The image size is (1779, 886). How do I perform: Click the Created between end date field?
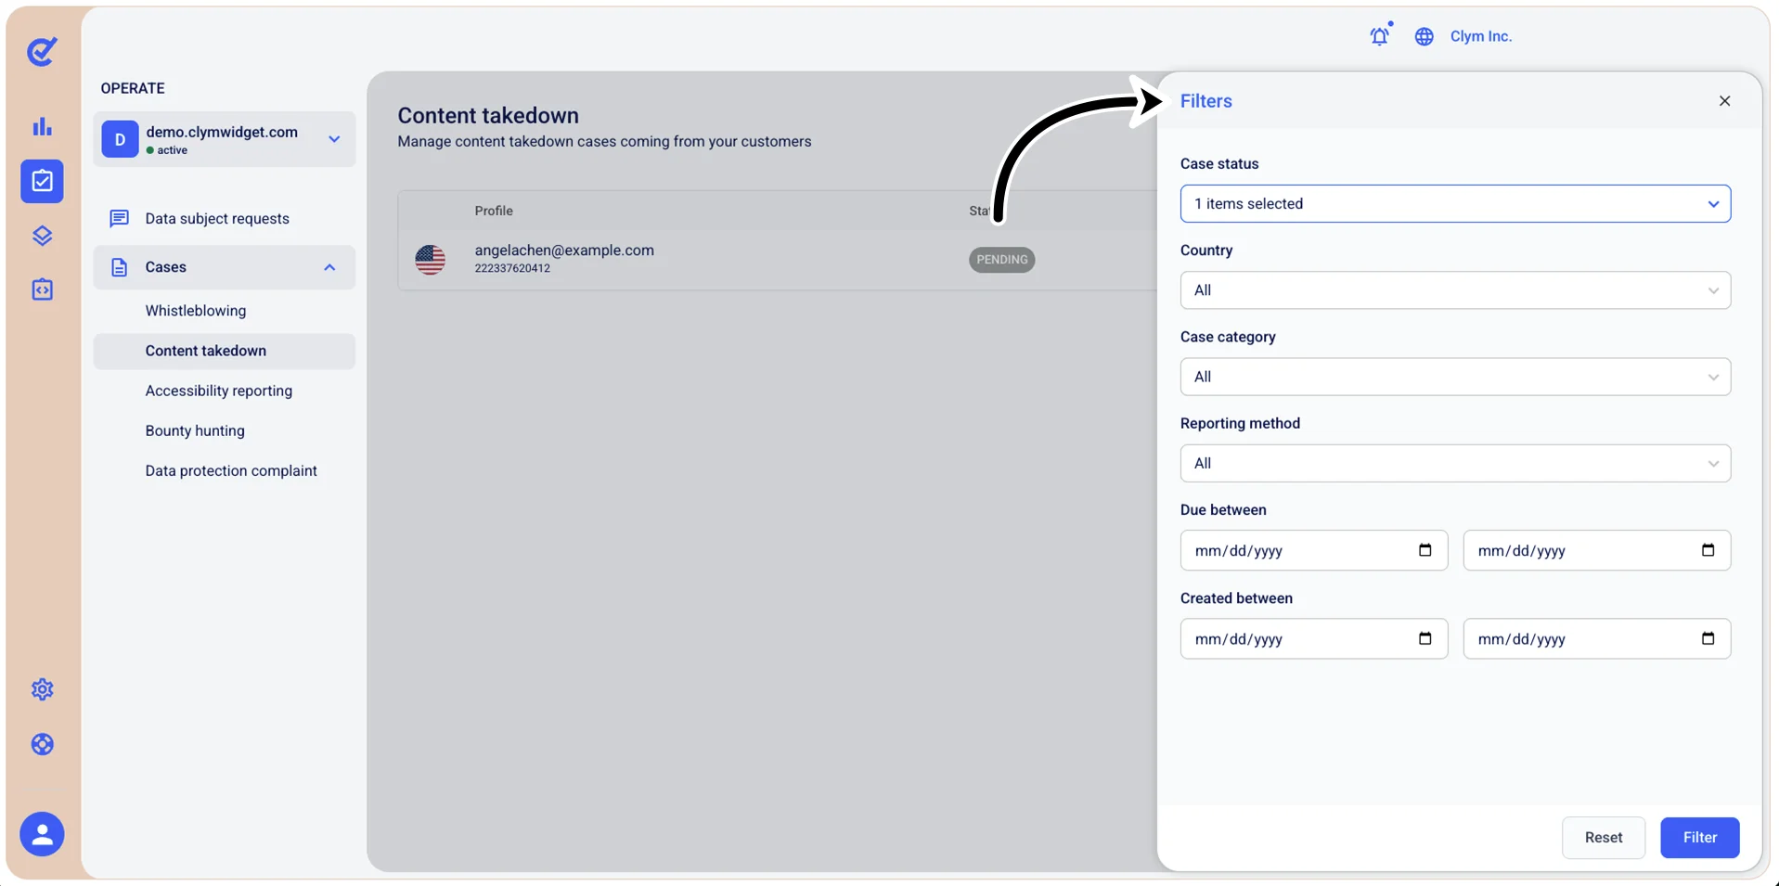(x=1596, y=639)
